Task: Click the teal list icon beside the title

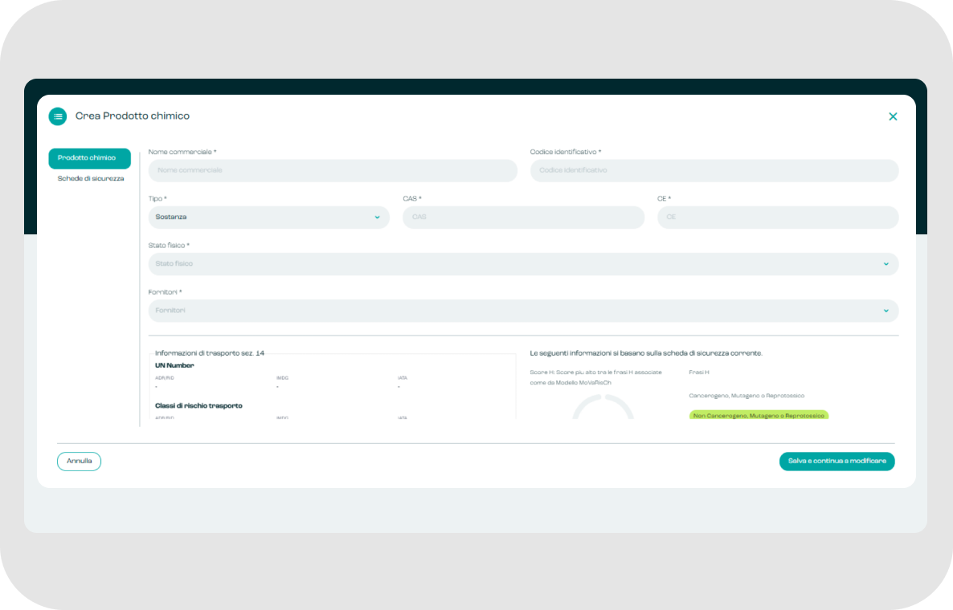Action: 58,116
